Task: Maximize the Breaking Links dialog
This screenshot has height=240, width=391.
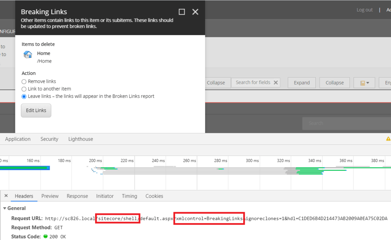Action: click(182, 12)
